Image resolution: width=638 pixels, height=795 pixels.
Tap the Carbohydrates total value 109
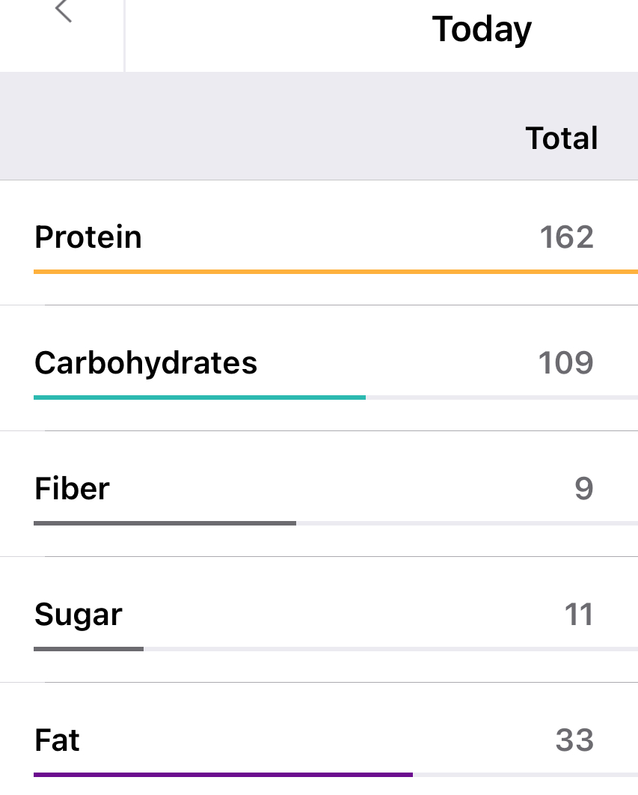(565, 363)
